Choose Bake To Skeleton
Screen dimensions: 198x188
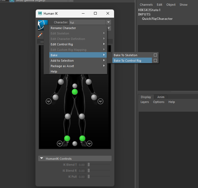(x=132, y=55)
